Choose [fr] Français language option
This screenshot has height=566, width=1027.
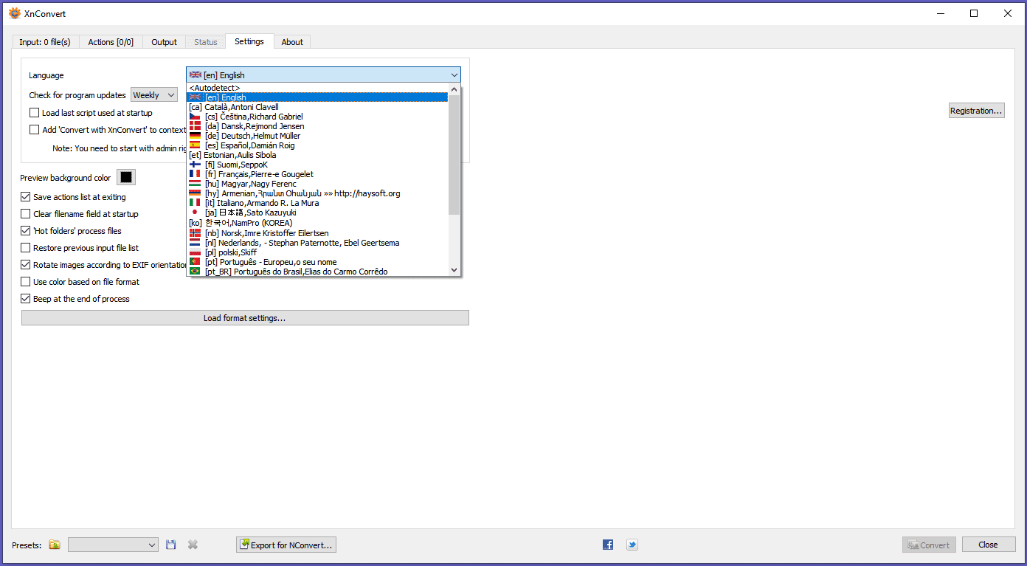click(317, 174)
